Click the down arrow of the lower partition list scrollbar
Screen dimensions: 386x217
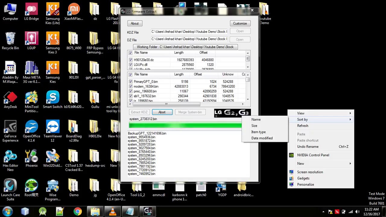248,99
